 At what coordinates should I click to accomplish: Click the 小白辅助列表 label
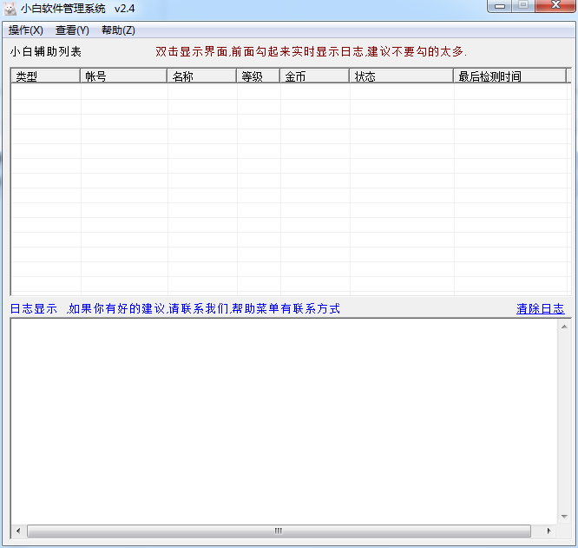[x=46, y=51]
